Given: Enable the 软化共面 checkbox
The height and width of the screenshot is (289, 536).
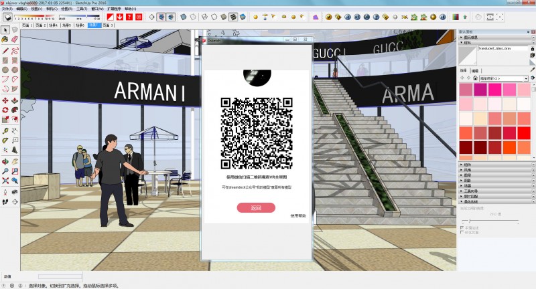Looking at the screenshot, I should tap(462, 232).
